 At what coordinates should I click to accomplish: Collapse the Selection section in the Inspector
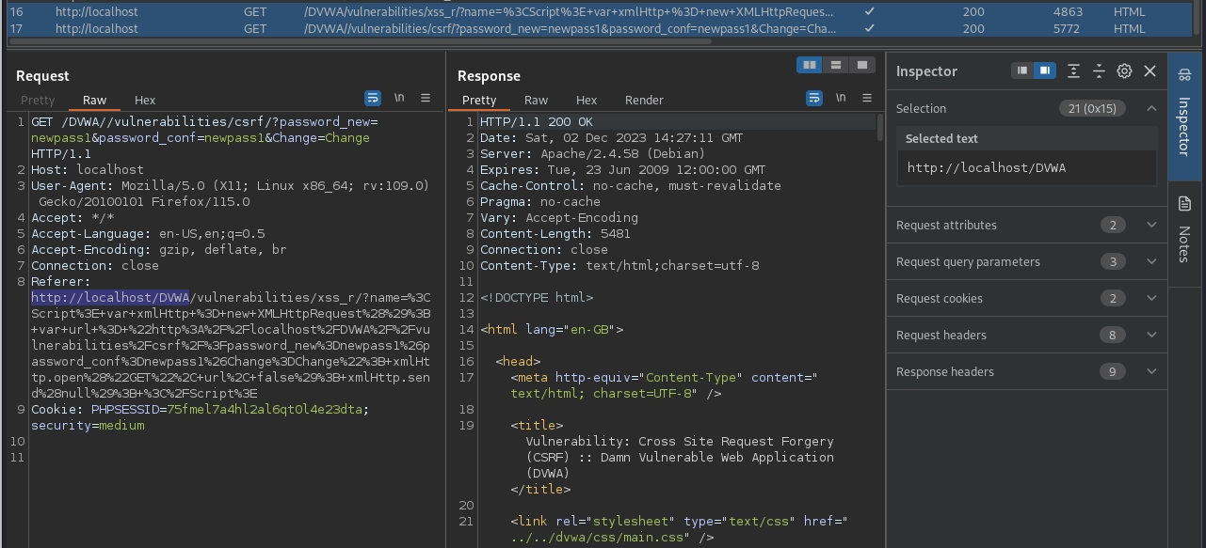[x=1151, y=108]
